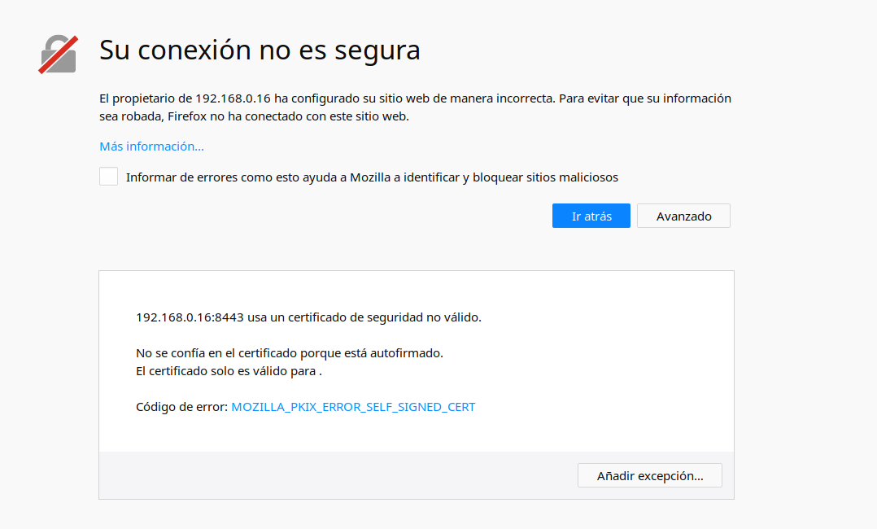Image resolution: width=877 pixels, height=529 pixels.
Task: Open MOZILLA_PKIX_ERROR_SELF_SIGNED_CERT error code link
Action: click(353, 407)
